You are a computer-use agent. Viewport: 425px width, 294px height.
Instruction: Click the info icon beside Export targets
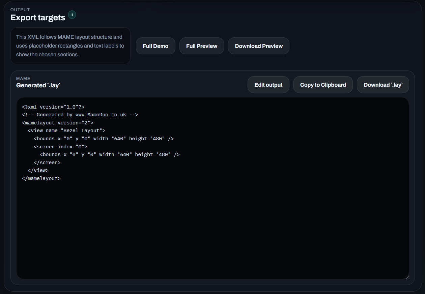coord(72,15)
